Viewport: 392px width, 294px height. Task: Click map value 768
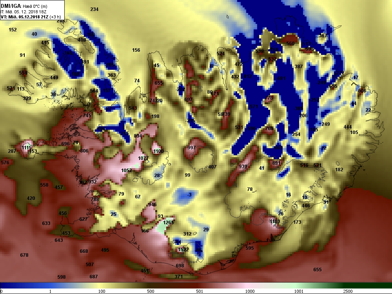269,128
